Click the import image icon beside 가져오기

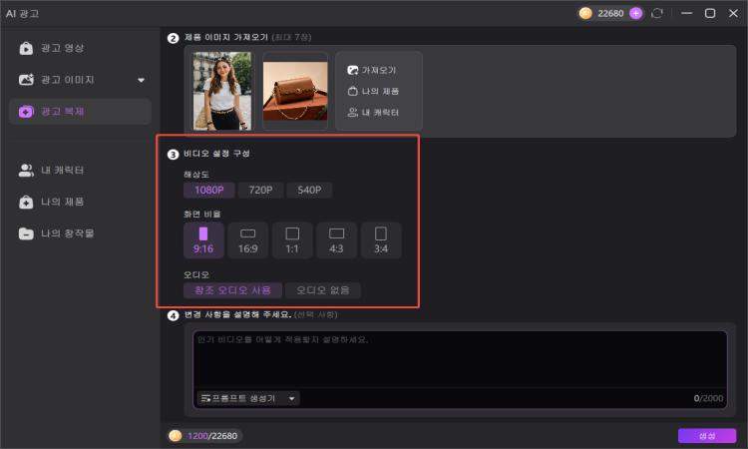[352, 70]
